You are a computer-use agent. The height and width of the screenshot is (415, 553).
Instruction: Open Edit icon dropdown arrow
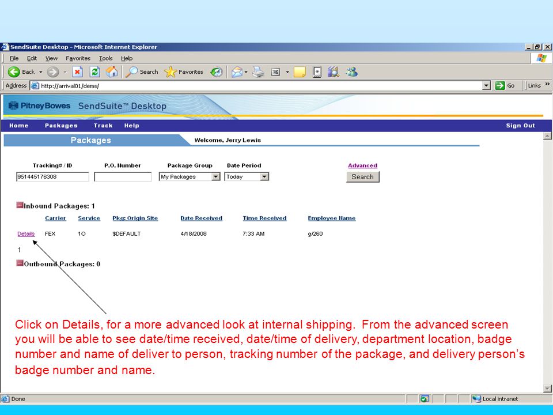click(x=287, y=72)
